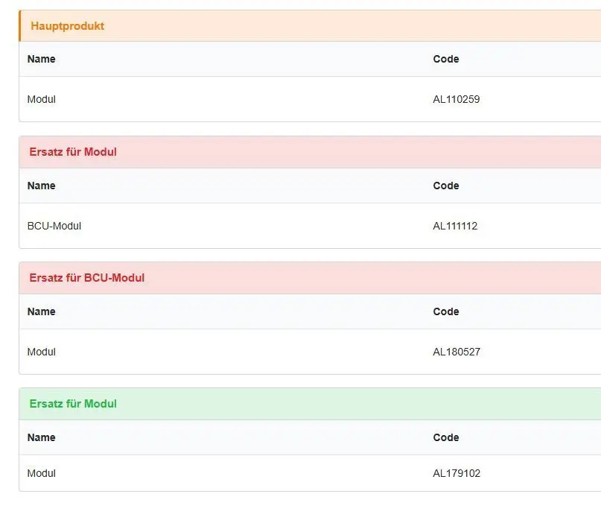The width and height of the screenshot is (601, 532).
Task: Select the code AL111112
Action: pos(455,226)
